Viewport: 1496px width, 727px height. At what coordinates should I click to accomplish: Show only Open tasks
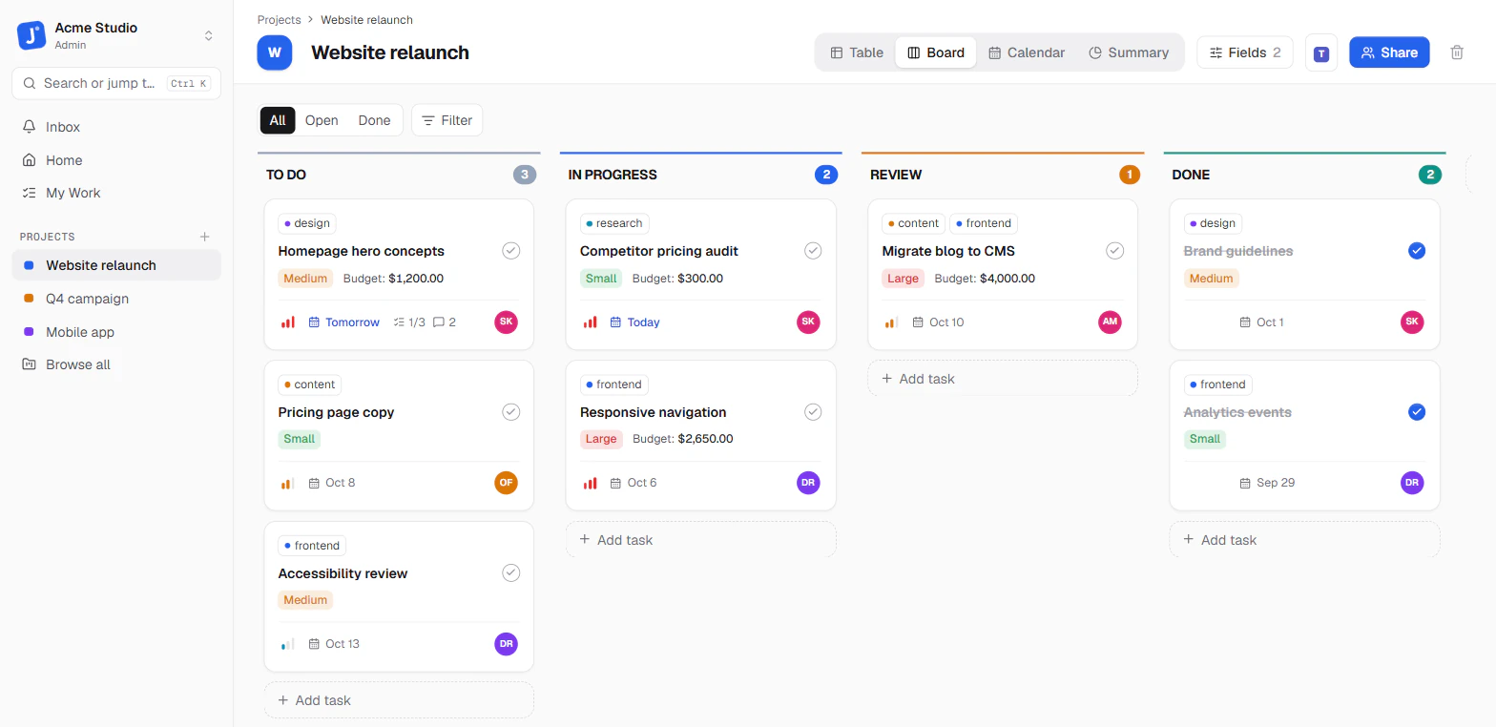point(322,120)
